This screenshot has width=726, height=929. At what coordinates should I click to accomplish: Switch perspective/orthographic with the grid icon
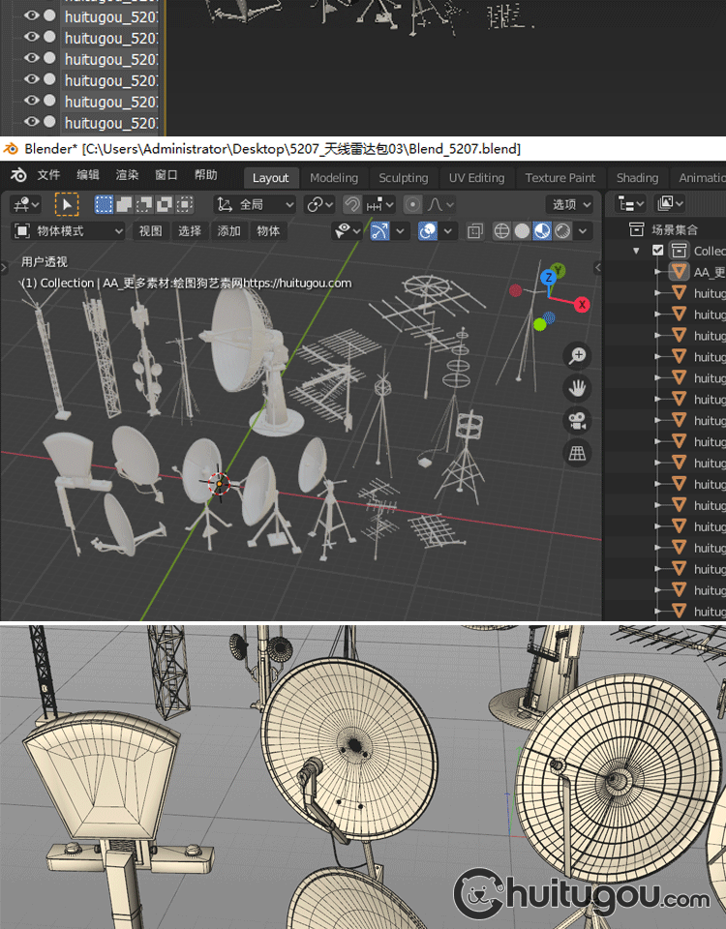point(578,452)
